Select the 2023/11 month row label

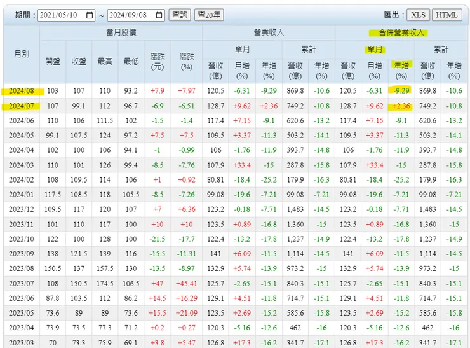pos(22,225)
